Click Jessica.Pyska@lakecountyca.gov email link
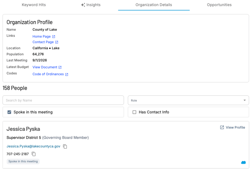Screen dimensions: 251x169 pos(33,146)
